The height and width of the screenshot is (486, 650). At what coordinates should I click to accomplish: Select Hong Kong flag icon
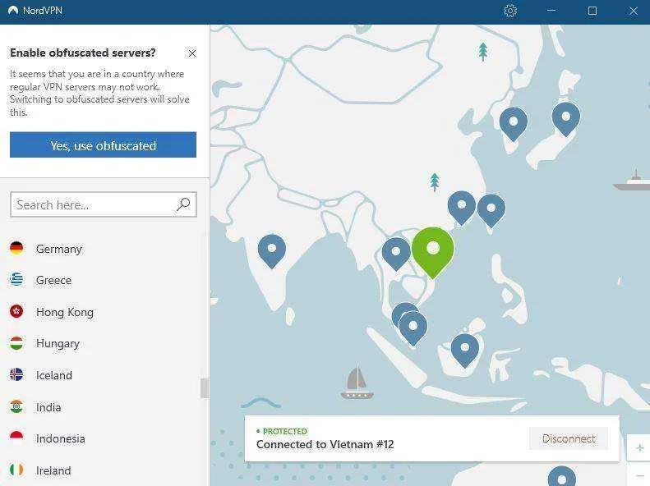(x=16, y=311)
